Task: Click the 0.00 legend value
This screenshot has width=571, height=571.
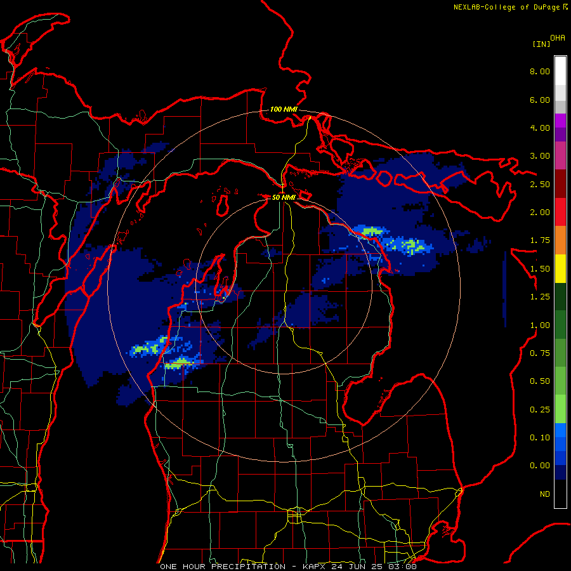Action: [540, 466]
